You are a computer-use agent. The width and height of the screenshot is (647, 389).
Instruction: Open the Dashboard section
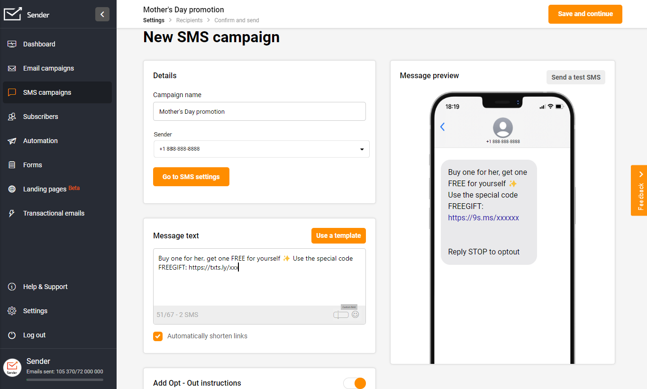pyautogui.click(x=39, y=44)
